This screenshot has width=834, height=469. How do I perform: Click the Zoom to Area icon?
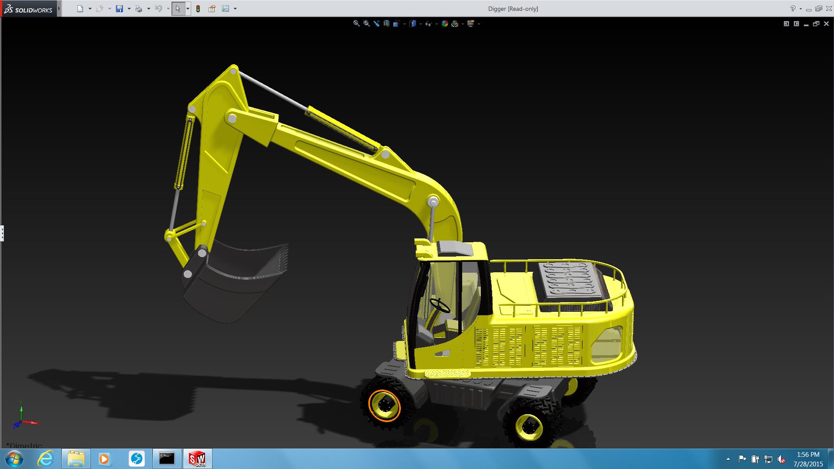367,23
